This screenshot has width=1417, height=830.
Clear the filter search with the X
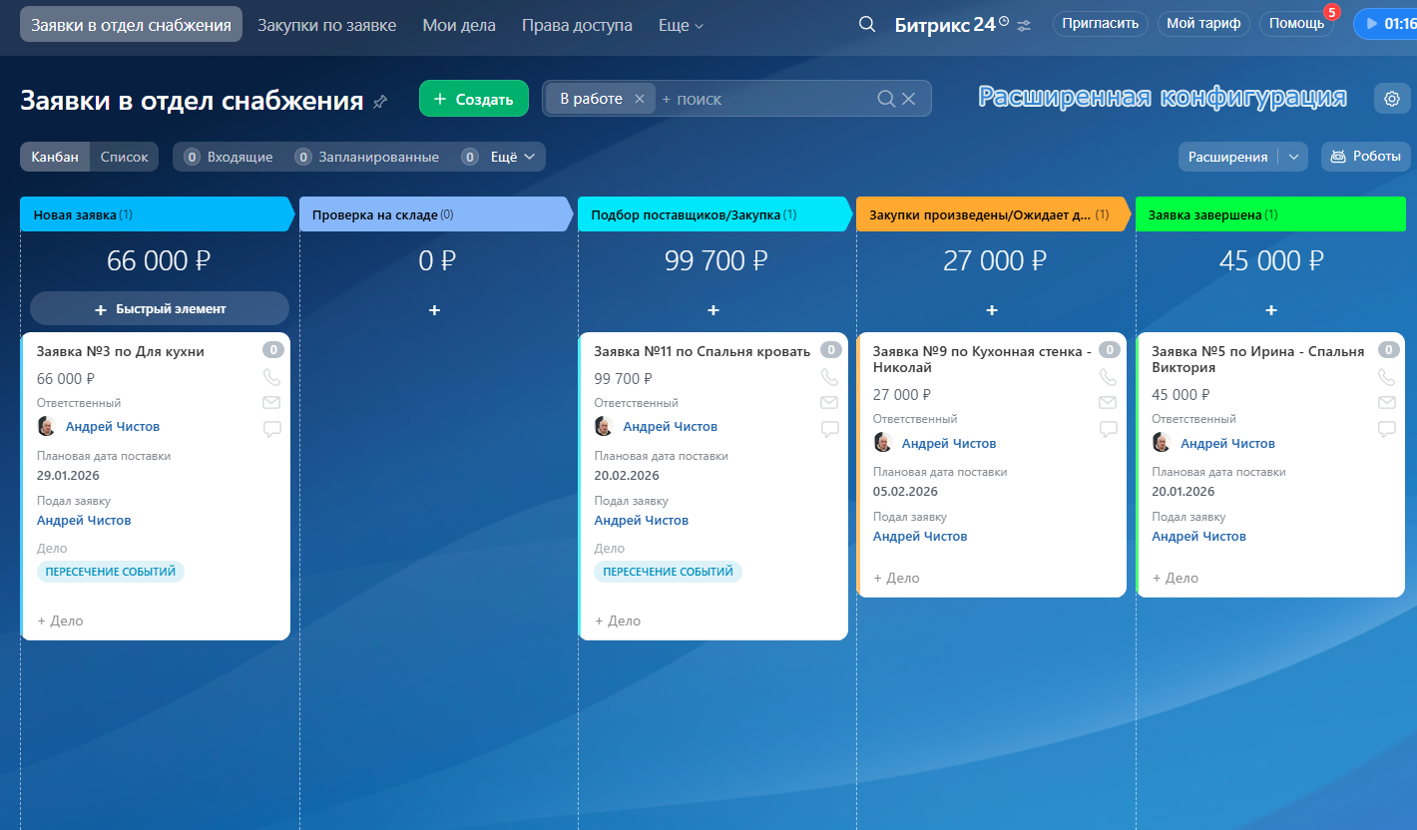click(x=908, y=99)
